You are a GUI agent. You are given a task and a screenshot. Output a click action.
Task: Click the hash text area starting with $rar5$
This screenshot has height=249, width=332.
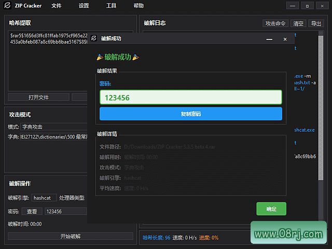coord(48,61)
